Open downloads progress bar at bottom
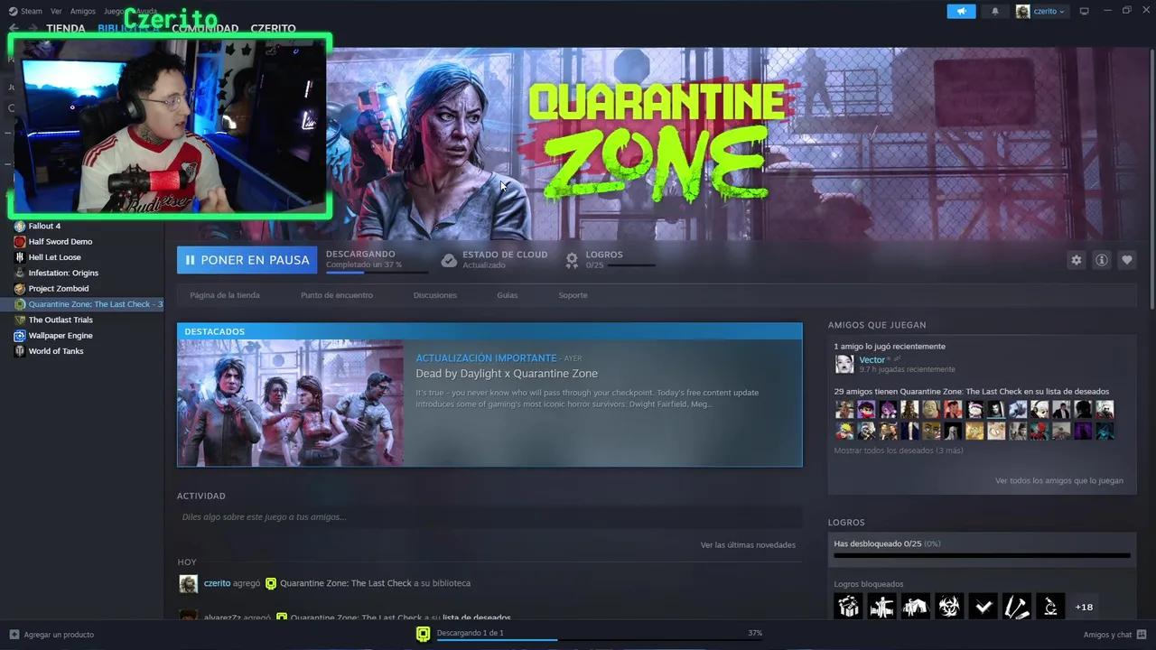 pos(599,640)
